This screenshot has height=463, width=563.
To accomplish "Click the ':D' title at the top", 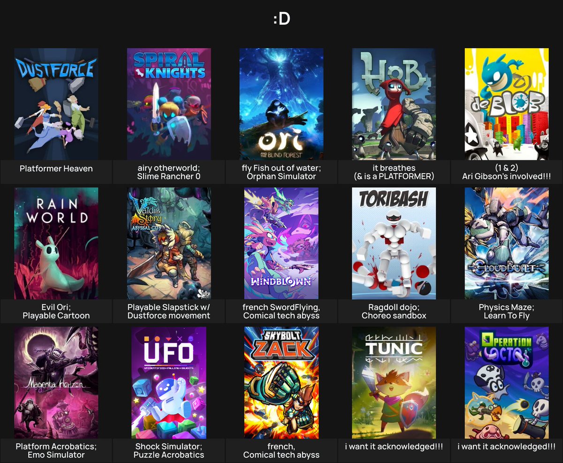I will [281, 19].
